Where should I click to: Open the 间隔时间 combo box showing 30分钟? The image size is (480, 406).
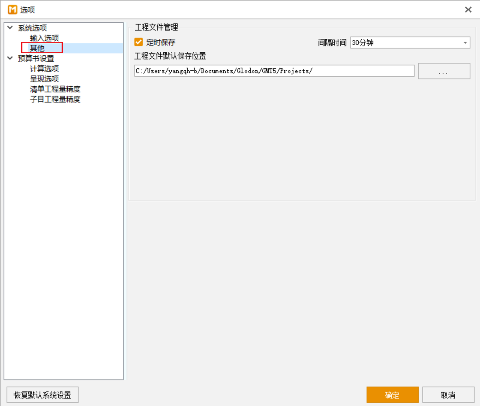pyautogui.click(x=406, y=43)
